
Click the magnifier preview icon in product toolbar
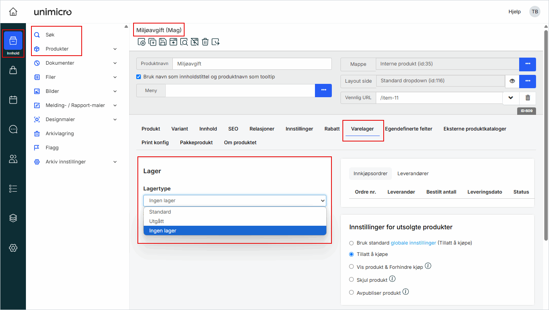click(184, 42)
